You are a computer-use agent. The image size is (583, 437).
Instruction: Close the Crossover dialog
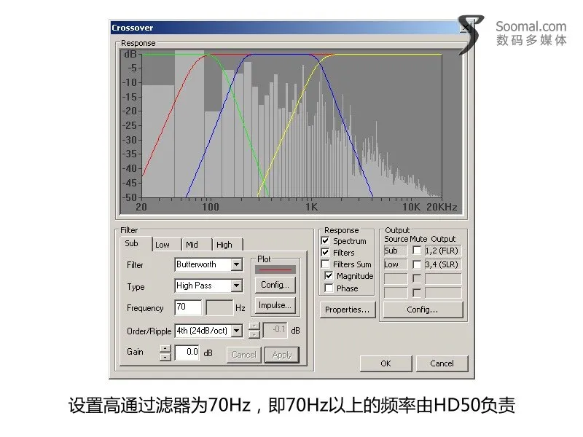pos(465,28)
